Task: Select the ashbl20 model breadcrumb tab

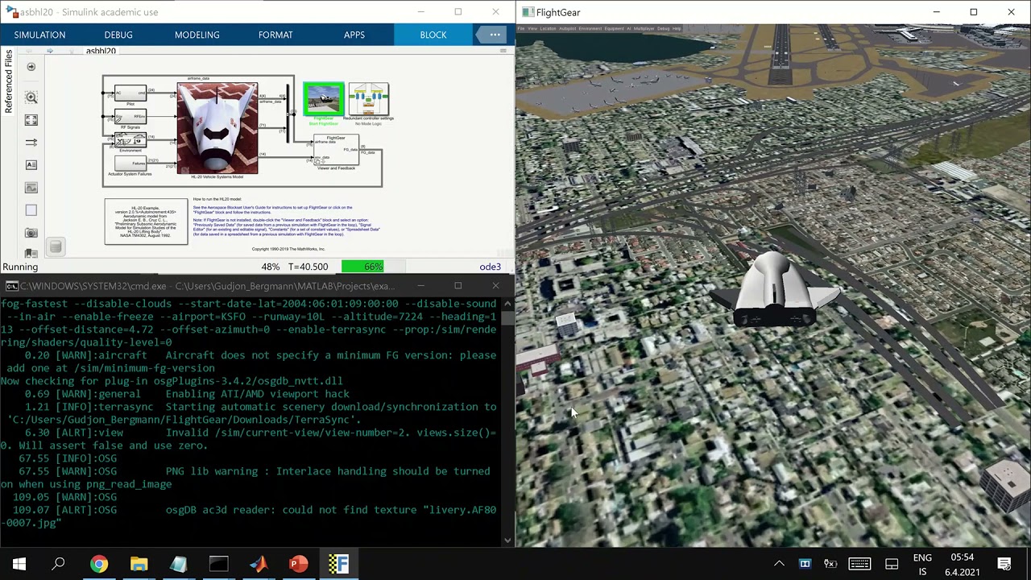Action: tap(101, 51)
